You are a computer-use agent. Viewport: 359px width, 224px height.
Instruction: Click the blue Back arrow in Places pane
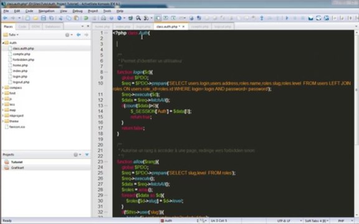[79, 35]
